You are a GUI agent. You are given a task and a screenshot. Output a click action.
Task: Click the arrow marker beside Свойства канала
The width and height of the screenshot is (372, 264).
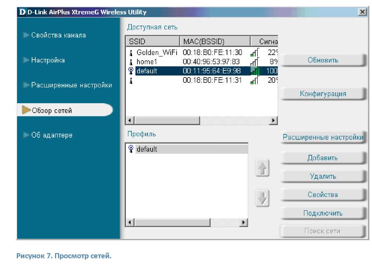[26, 35]
